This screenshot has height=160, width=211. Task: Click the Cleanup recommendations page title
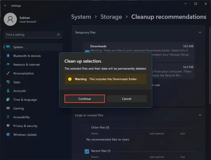coord(169,17)
